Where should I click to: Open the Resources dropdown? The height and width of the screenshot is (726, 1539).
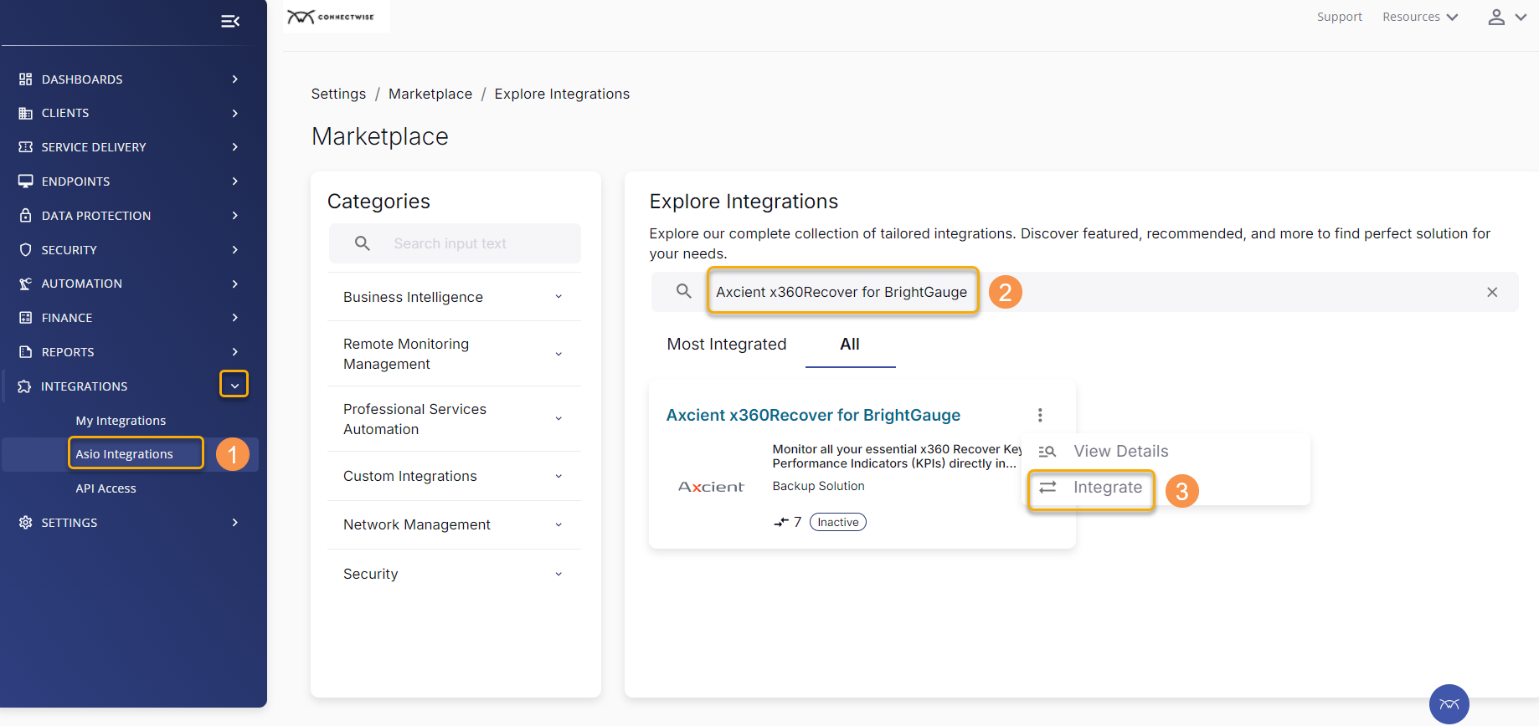click(x=1420, y=17)
